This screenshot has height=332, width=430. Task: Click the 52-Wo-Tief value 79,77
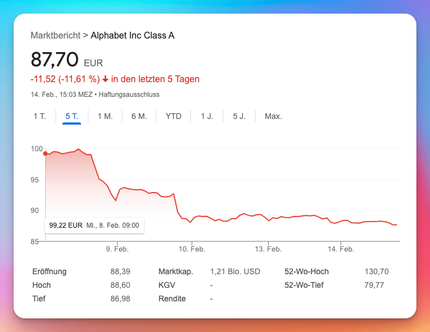374,285
